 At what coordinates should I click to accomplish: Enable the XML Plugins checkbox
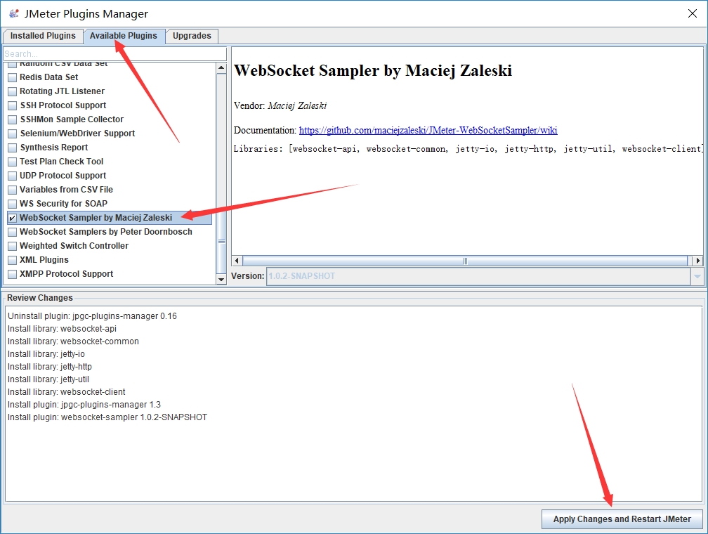point(13,260)
